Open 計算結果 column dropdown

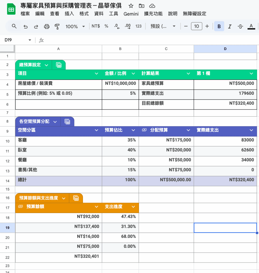[188, 74]
